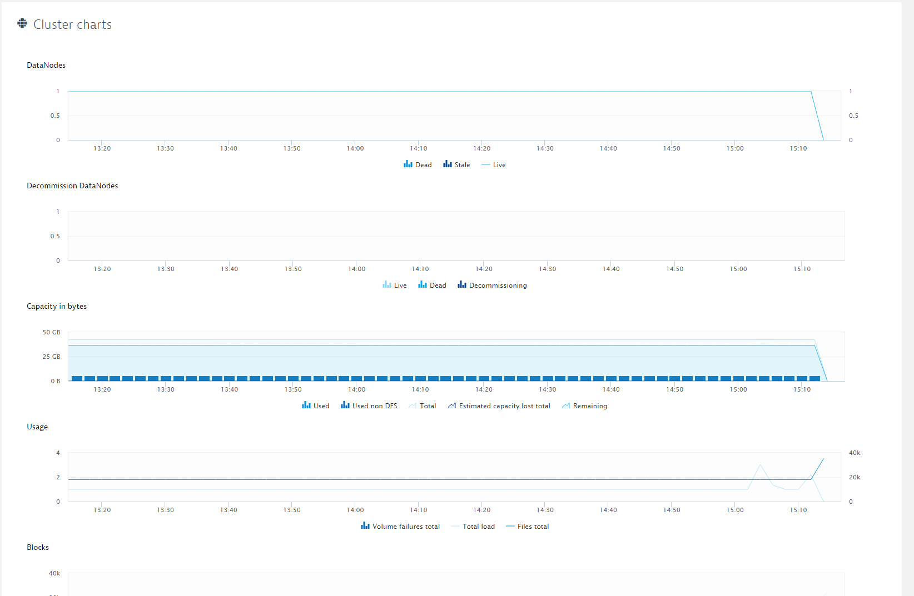Click the Blocks chart title
The width and height of the screenshot is (914, 596).
click(x=38, y=547)
